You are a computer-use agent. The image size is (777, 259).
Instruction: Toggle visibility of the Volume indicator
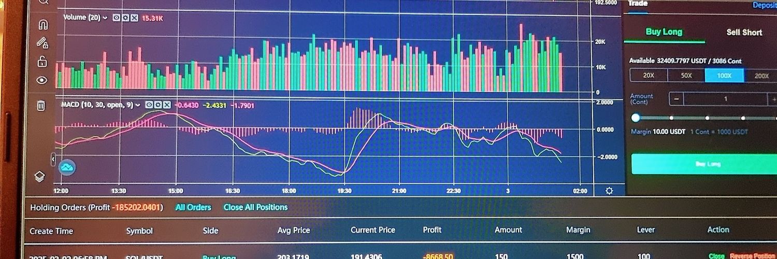coord(116,18)
